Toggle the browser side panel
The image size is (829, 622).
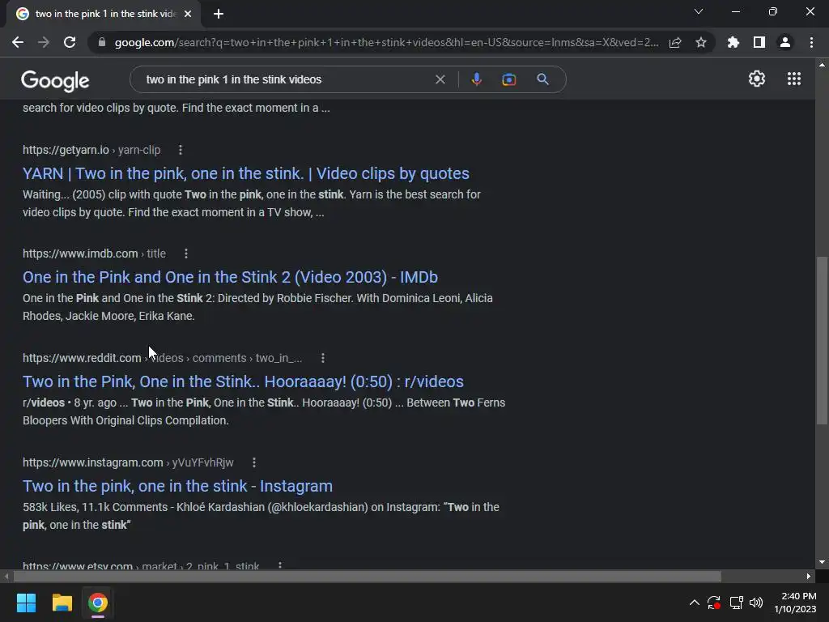coord(759,42)
